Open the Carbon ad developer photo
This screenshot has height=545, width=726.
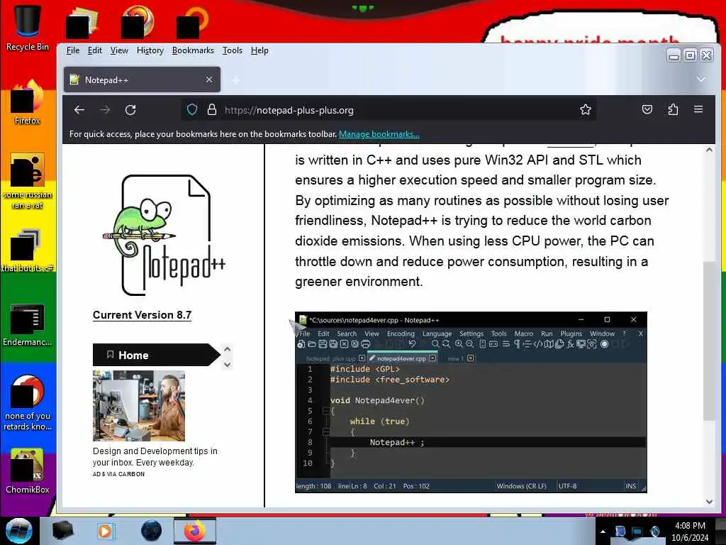[x=139, y=406]
